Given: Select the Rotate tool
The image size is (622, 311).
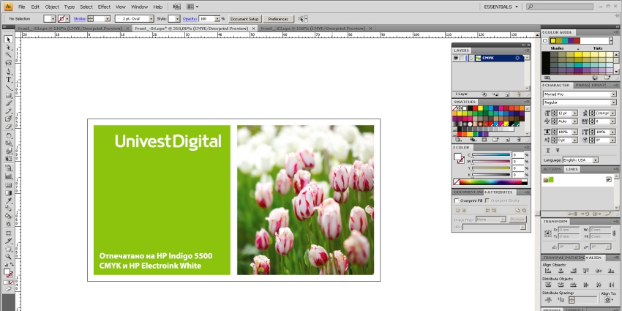Looking at the screenshot, I should 8,136.
